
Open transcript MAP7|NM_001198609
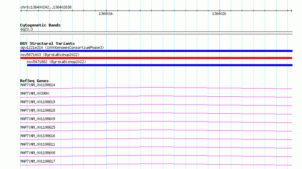38,119
